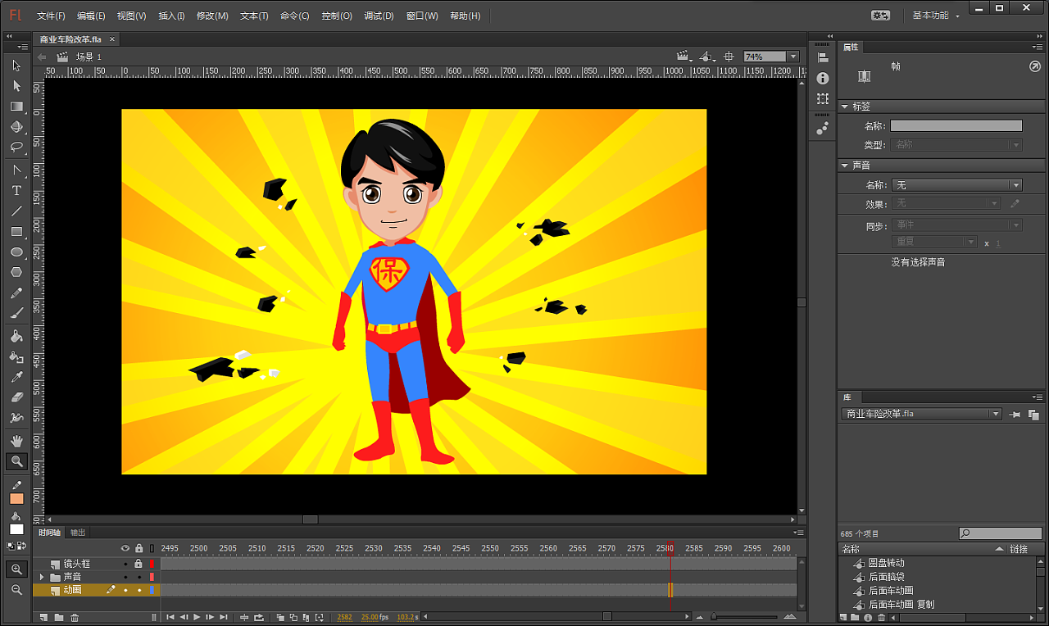1049x626 pixels.
Task: Open the 控制(O) menu
Action: [x=337, y=16]
